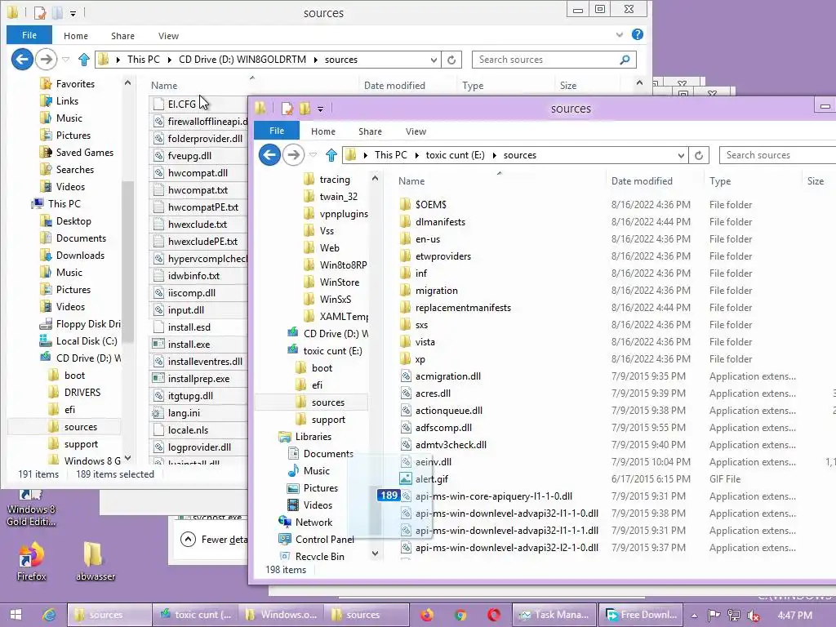Go up one level in D: drive window

[84, 60]
